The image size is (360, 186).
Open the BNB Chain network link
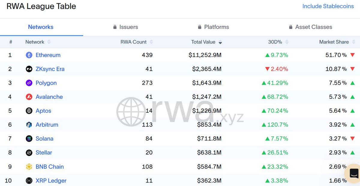click(50, 167)
